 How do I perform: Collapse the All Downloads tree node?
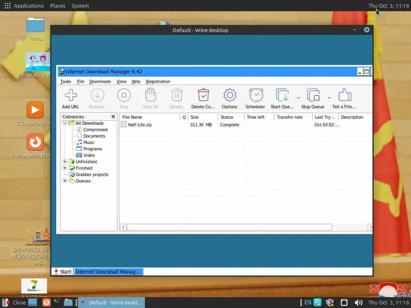65,123
